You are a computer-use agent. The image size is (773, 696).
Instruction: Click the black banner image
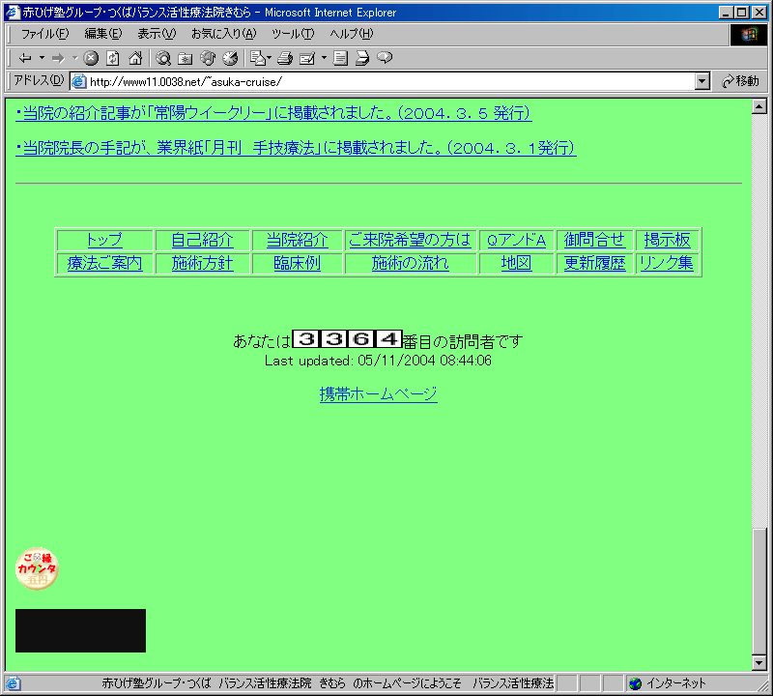coord(80,630)
